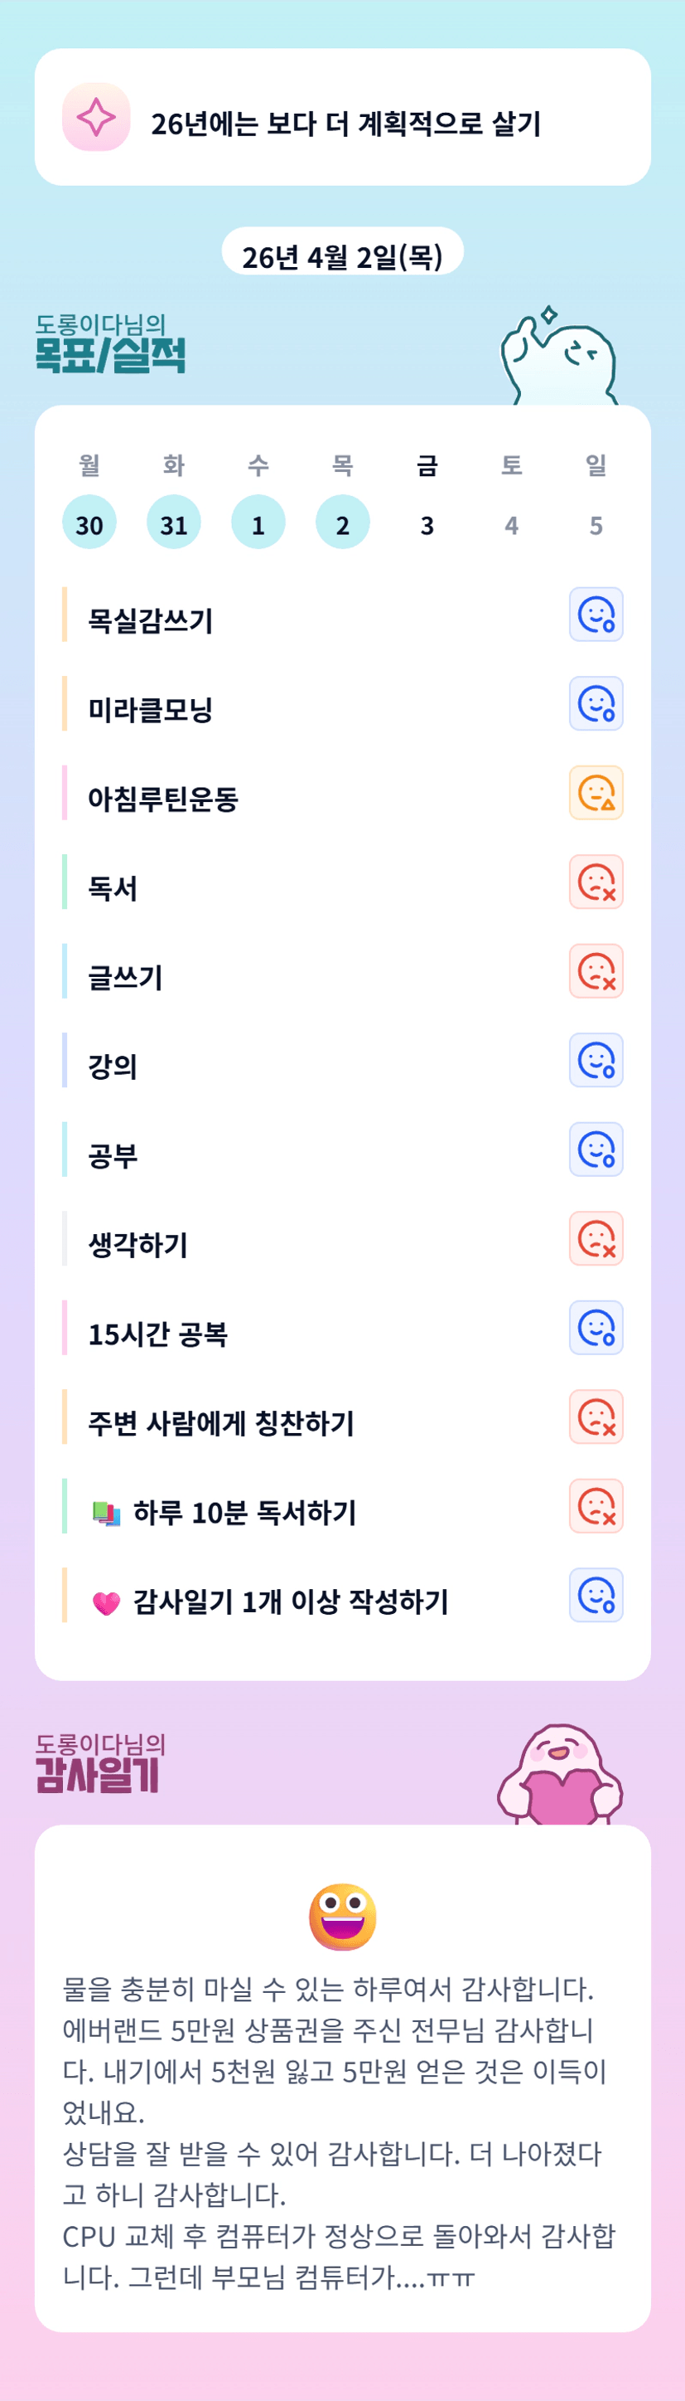685x2401 pixels.
Task: Tap the blue smiley status for 강의
Action: click(x=596, y=1061)
